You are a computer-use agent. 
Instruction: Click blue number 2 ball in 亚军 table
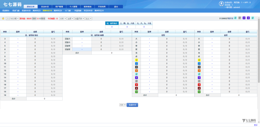coord(199,63)
